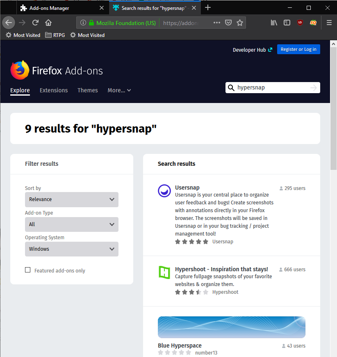Click the Usersnap add-on icon

click(x=164, y=191)
